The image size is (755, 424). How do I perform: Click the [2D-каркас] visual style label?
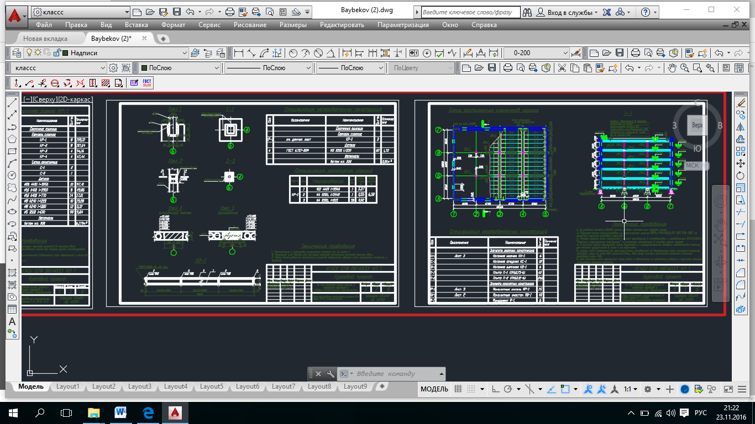pyautogui.click(x=75, y=99)
